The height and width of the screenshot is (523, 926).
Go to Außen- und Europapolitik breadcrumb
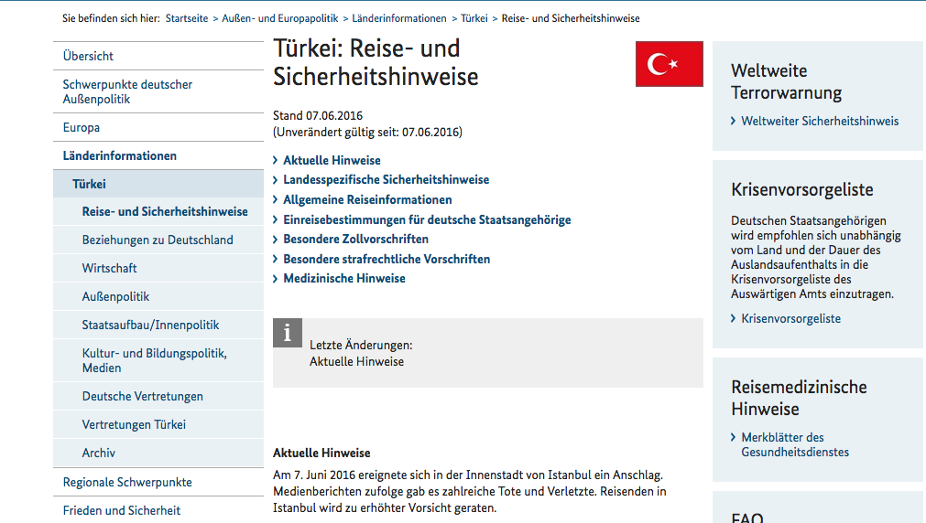pyautogui.click(x=280, y=18)
